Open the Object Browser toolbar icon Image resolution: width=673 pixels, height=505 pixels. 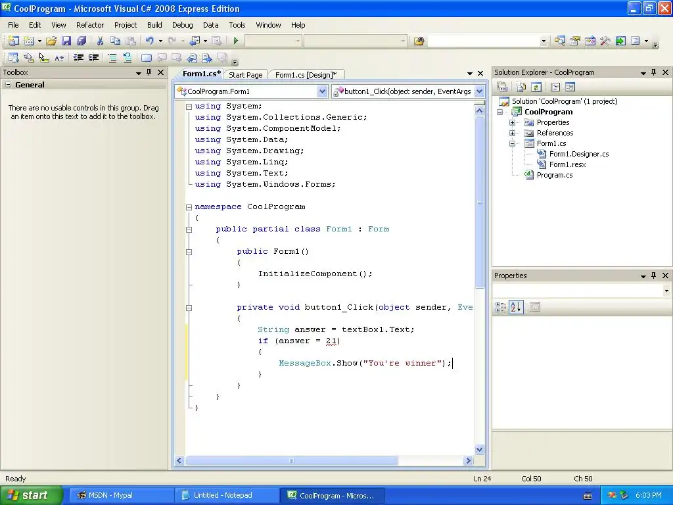[x=590, y=41]
